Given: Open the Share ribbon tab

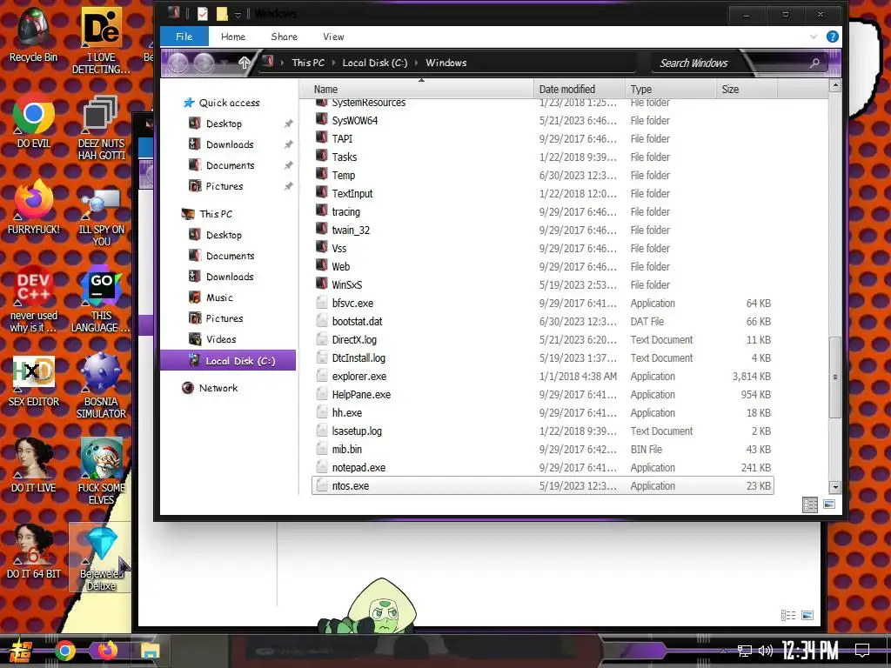Looking at the screenshot, I should coord(285,37).
